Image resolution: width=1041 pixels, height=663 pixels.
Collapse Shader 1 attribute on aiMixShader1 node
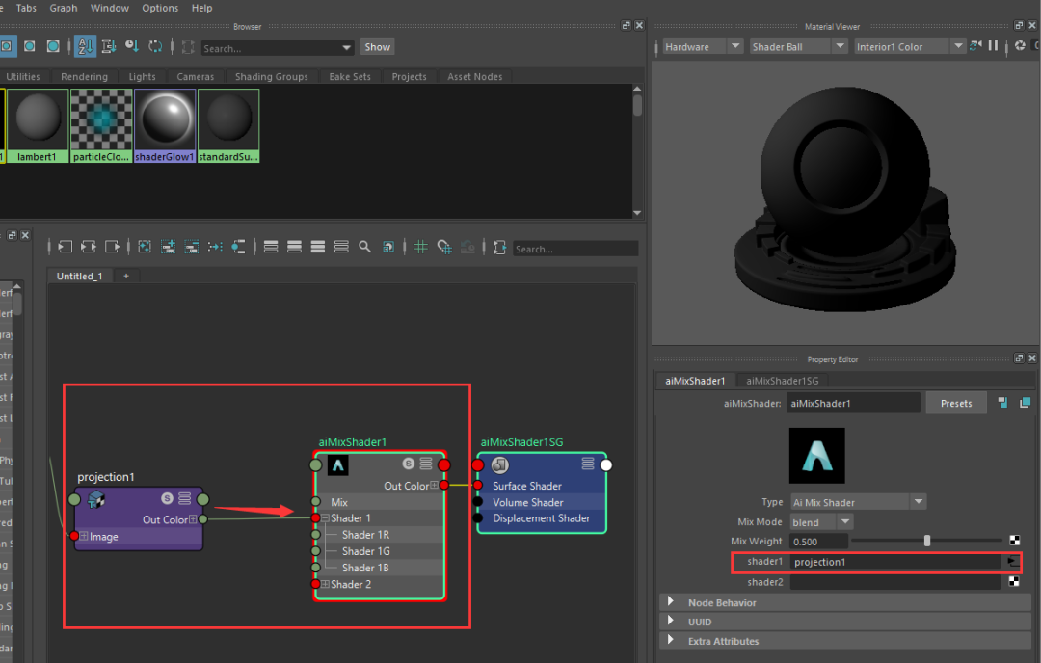(x=326, y=517)
